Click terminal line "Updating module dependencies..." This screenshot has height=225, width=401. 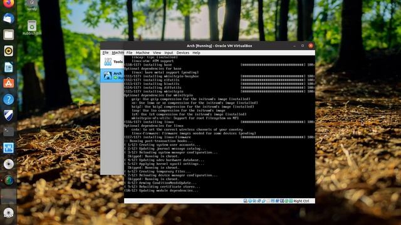click(169, 191)
